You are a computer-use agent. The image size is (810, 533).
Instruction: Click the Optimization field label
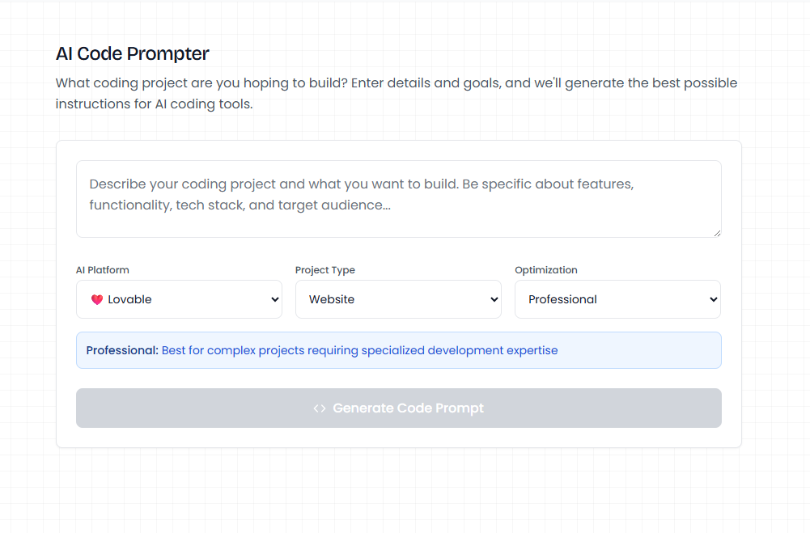point(546,270)
